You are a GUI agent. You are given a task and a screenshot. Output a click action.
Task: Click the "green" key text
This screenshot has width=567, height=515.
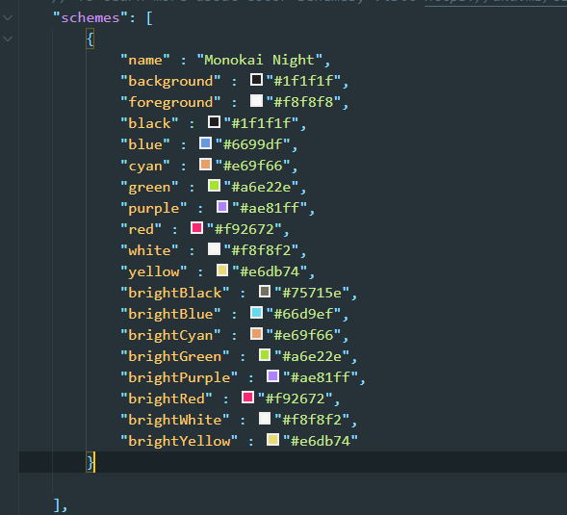point(149,187)
